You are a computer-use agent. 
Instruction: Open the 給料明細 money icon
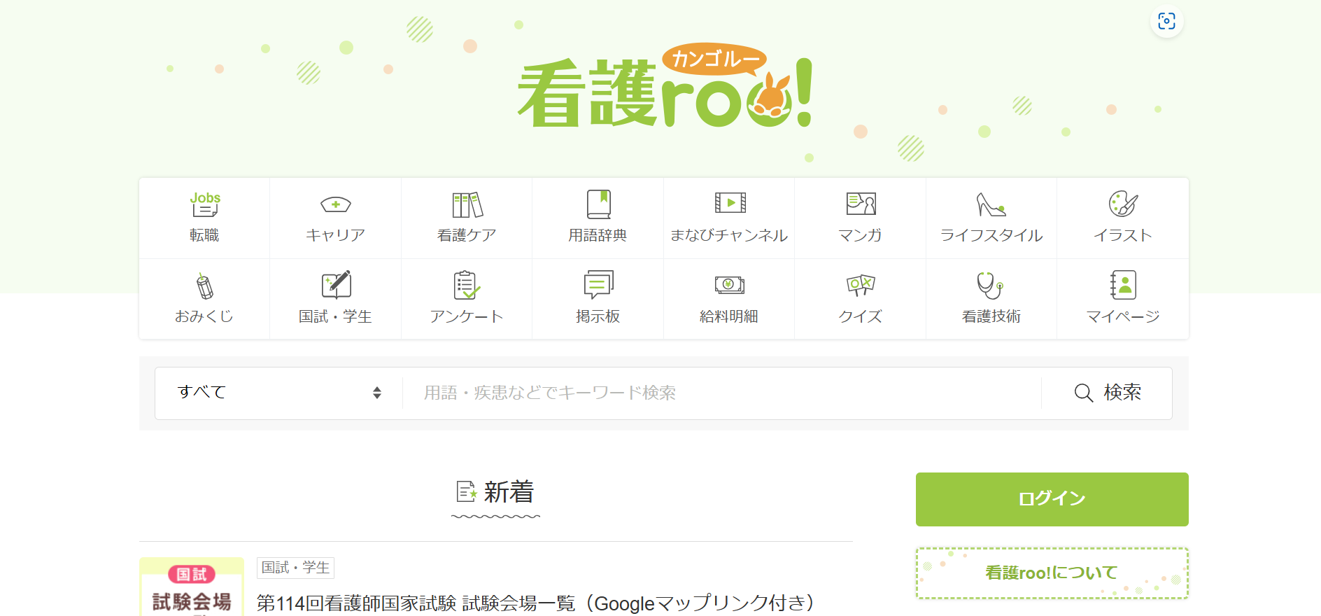point(729,286)
